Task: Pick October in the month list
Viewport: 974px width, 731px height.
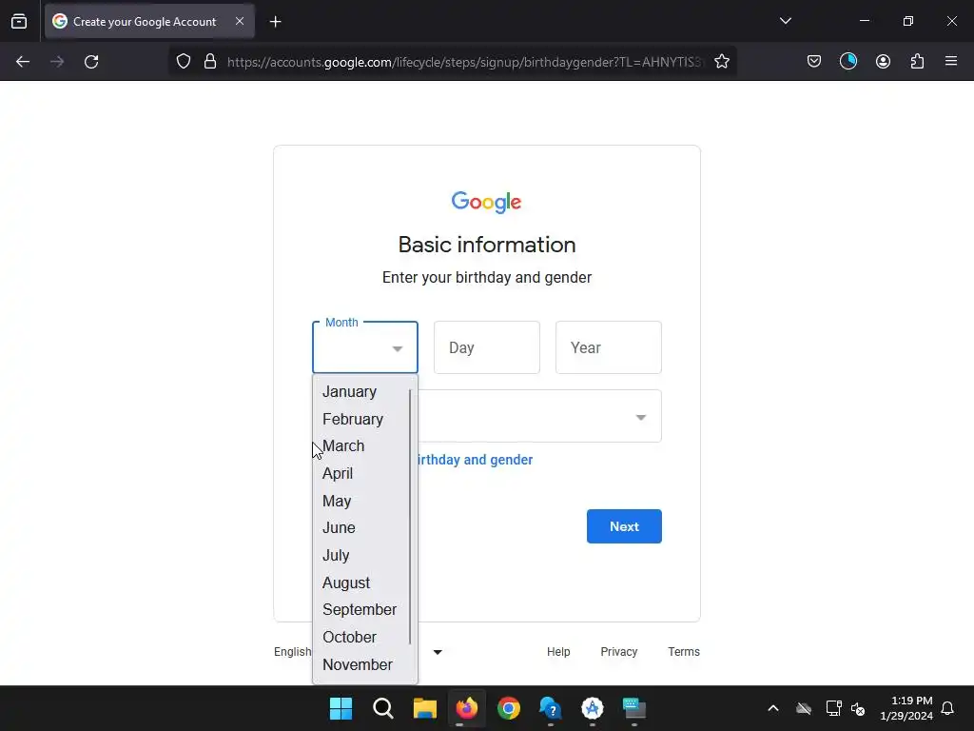Action: coord(360,637)
